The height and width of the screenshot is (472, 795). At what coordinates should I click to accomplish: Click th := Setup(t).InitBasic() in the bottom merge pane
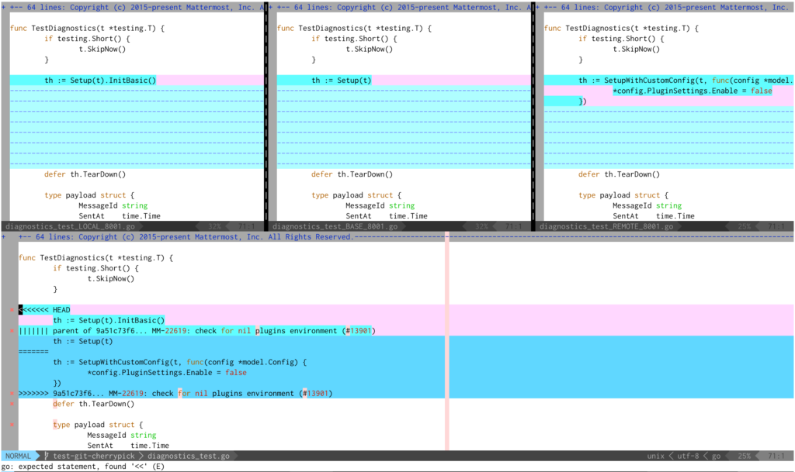[109, 320]
